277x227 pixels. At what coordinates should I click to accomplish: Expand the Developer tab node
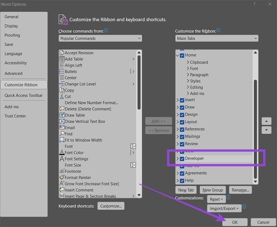point(178,158)
